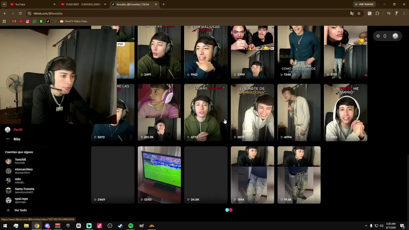Open Epic Games Launcher from taskbar
409x230 pixels.
coord(68,226)
